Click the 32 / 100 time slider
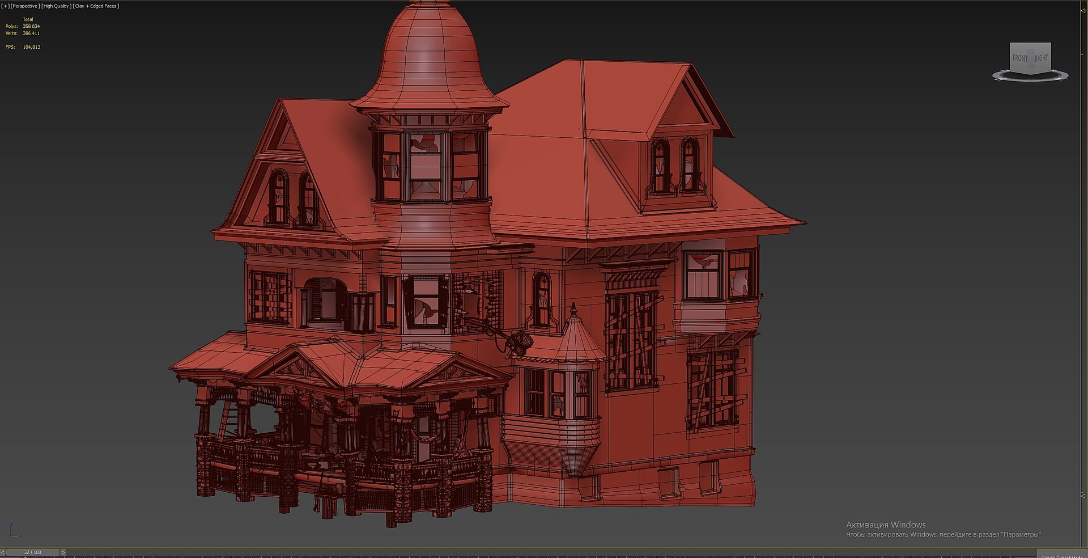Image resolution: width=1088 pixels, height=558 pixels. (33, 552)
